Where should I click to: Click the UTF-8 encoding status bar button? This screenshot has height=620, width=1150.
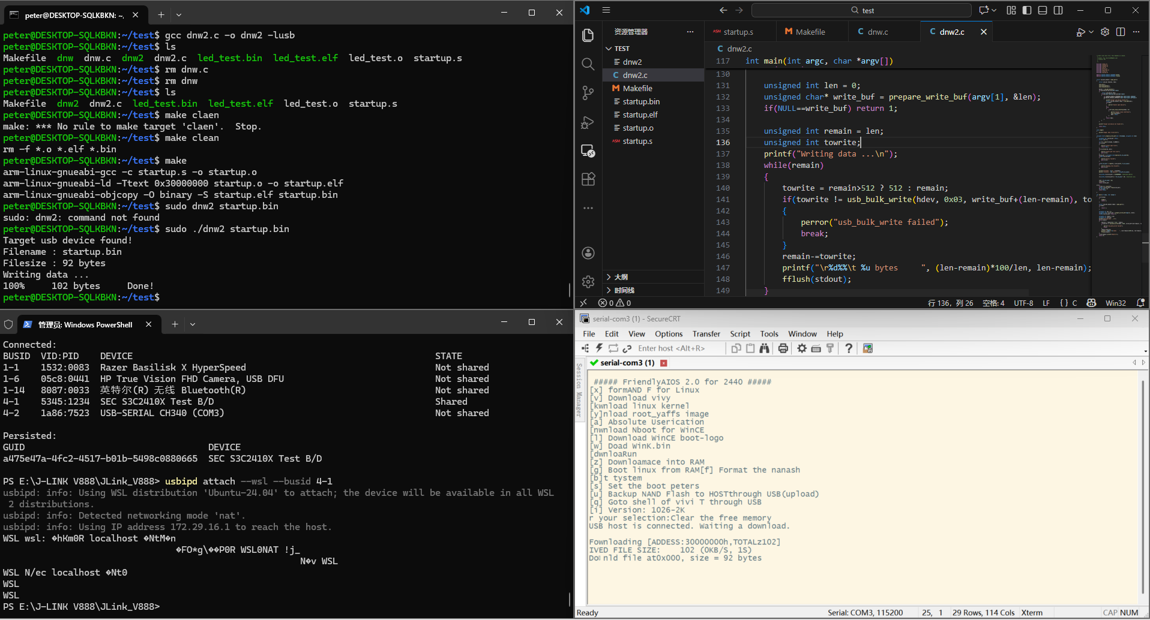coord(1023,303)
